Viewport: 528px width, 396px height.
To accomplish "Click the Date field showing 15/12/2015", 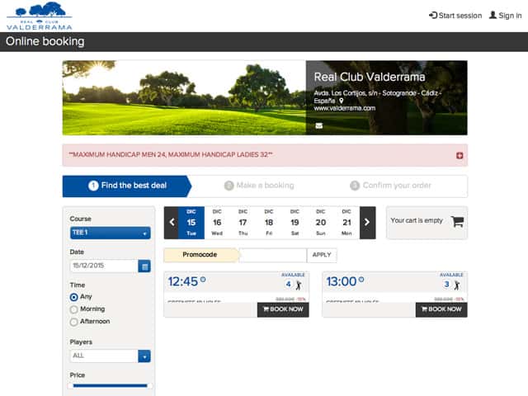I will click(x=104, y=266).
